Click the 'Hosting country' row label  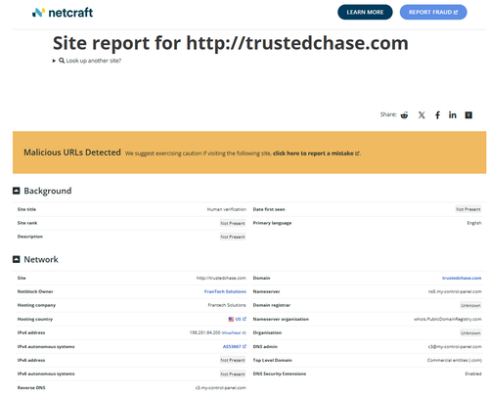click(x=35, y=319)
